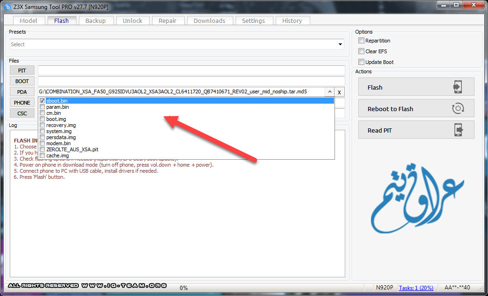Screen dimensions: 488x296
Task: Open the Tasks: 1 (20%) link
Action: pyautogui.click(x=416, y=288)
